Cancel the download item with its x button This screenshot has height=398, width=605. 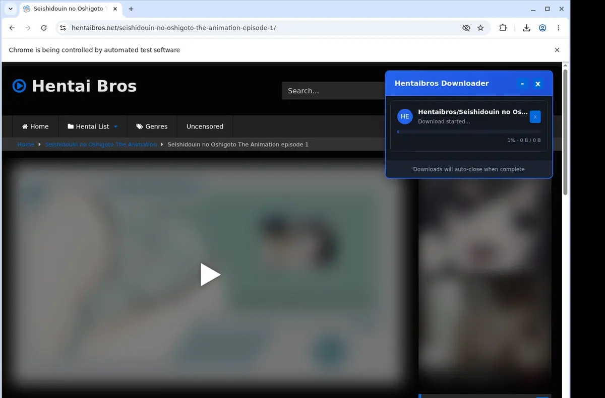pos(535,117)
